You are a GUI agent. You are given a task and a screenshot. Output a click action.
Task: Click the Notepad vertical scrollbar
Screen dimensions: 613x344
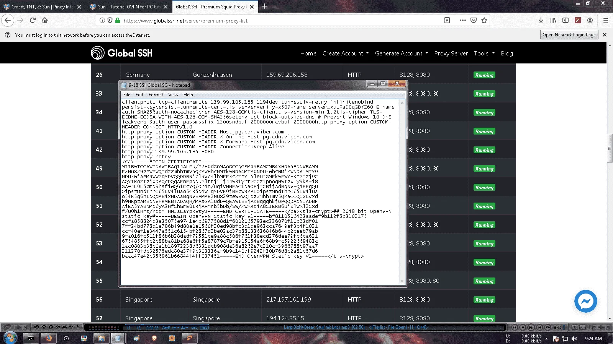[402, 192]
